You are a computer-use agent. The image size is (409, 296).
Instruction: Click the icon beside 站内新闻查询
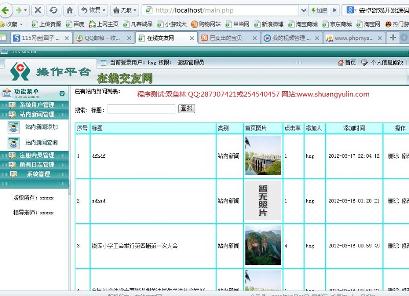[x=14, y=143]
